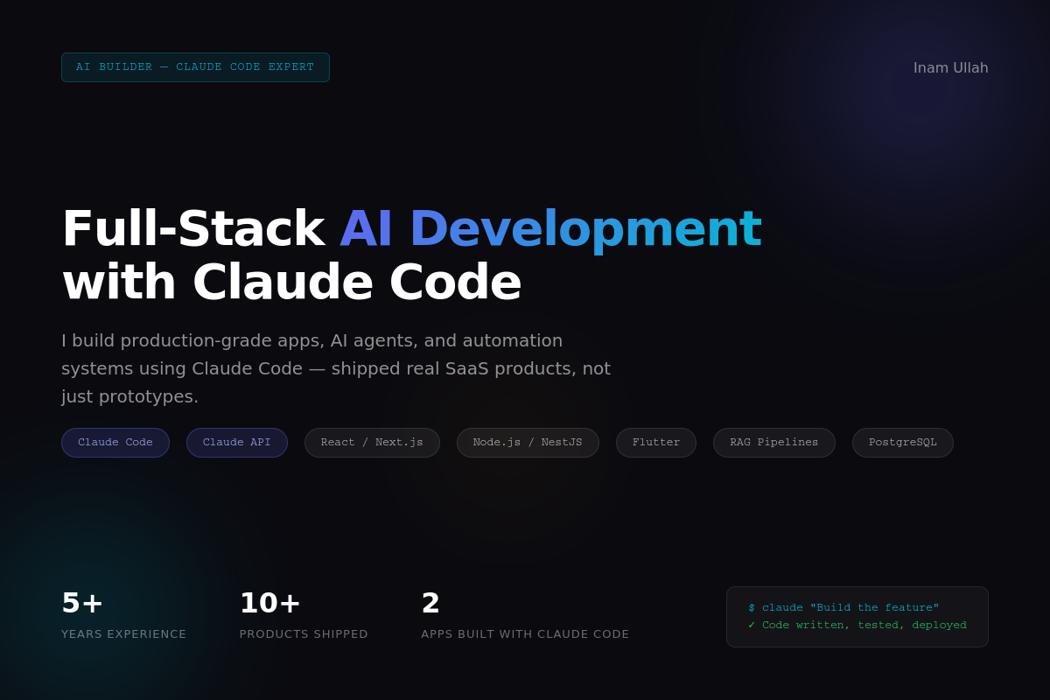
Task: Click the Apps Built With Claude Code label
Action: click(x=525, y=633)
